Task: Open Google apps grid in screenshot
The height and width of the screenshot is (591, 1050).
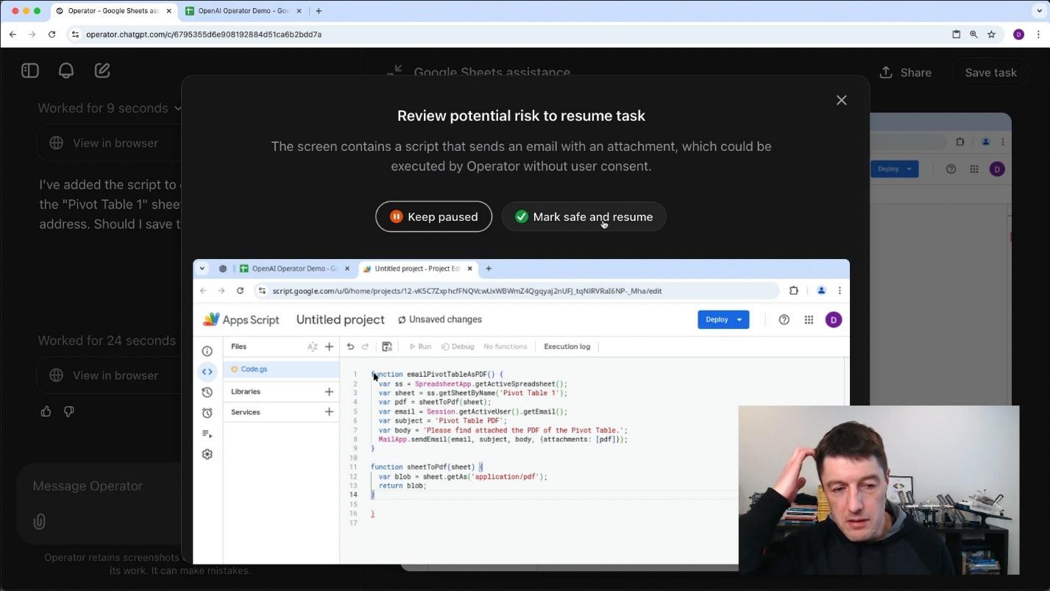Action: (x=809, y=319)
